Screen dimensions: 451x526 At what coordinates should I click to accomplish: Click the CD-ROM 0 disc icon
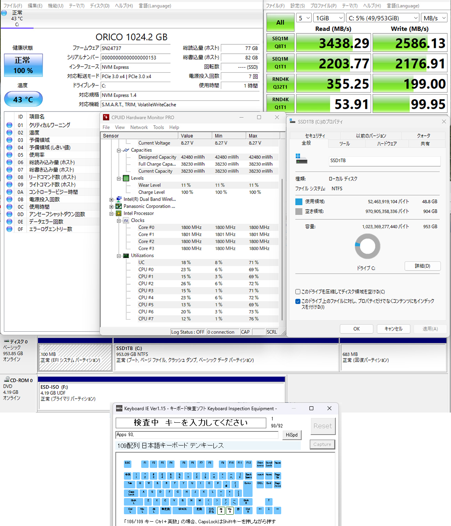[7, 380]
